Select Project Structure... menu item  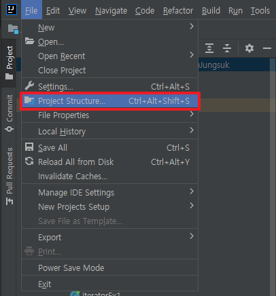(x=110, y=101)
